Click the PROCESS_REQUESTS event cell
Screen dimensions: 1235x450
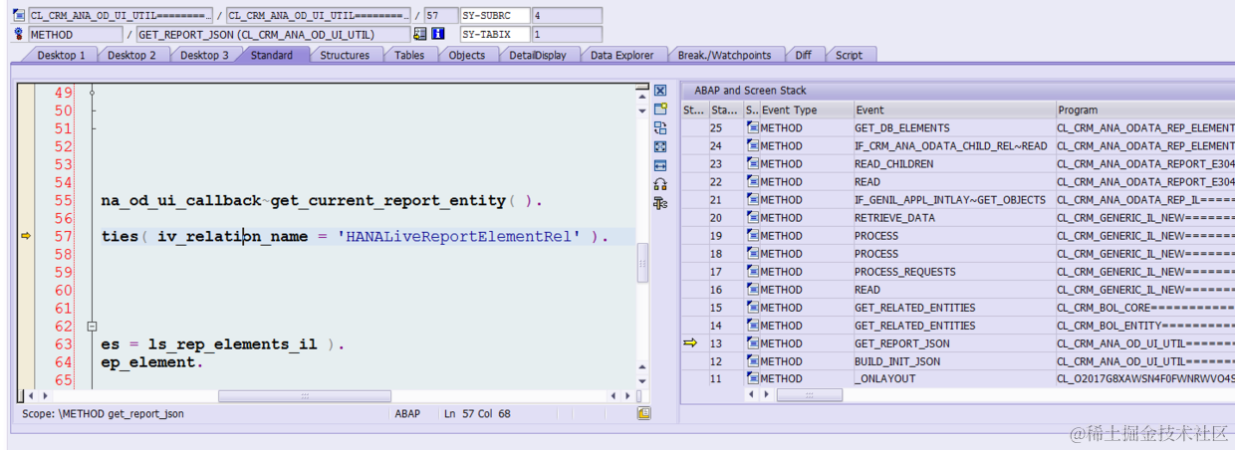[x=954, y=272]
